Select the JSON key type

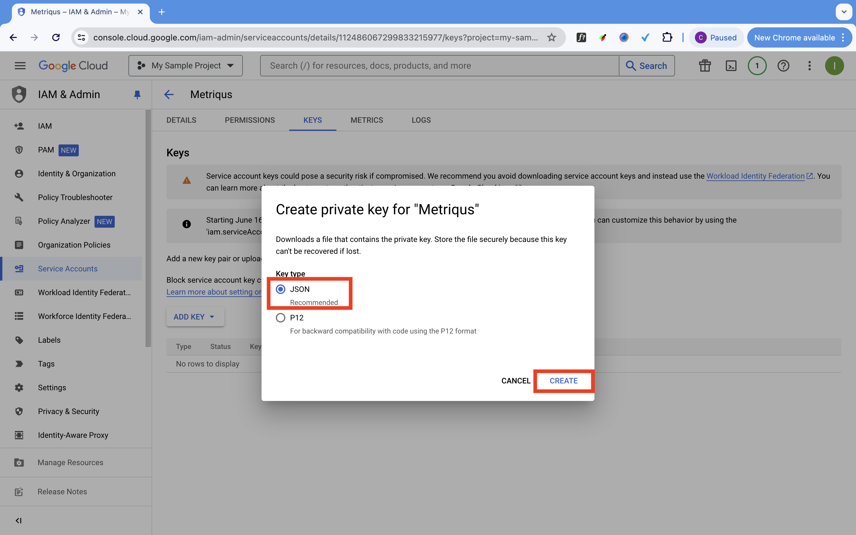[x=281, y=289]
